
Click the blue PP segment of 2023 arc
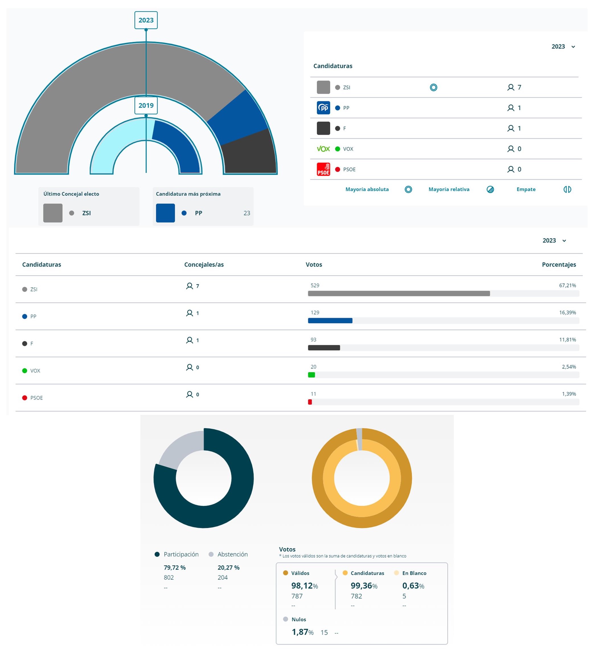238,118
